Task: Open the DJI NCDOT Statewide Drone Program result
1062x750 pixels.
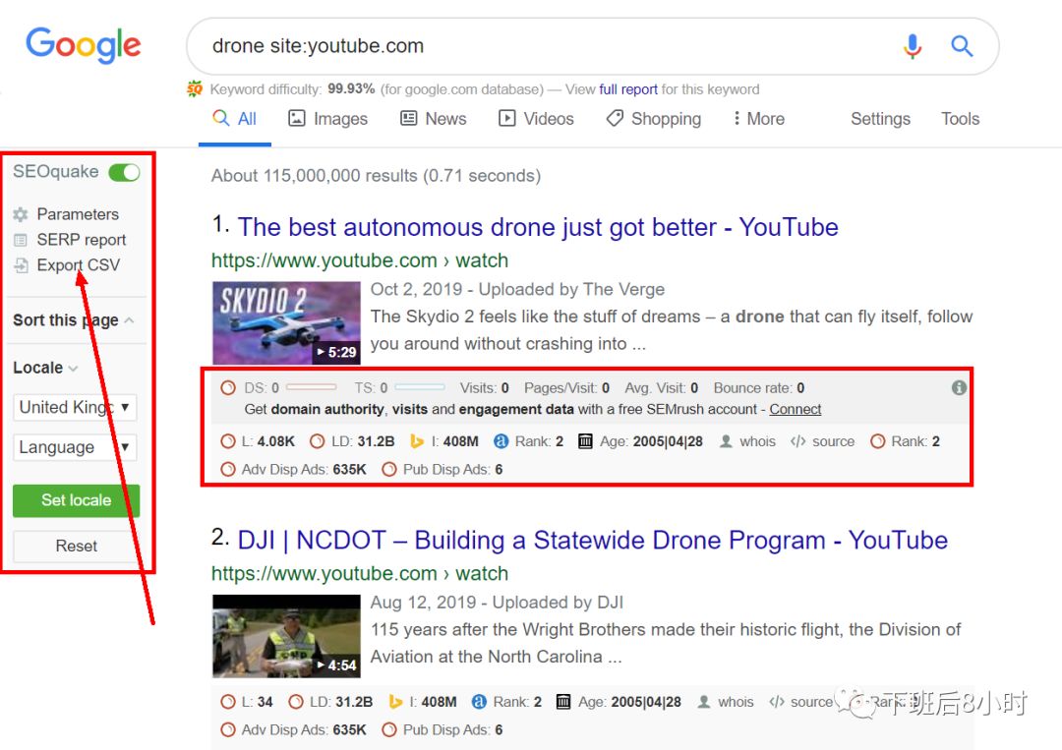Action: click(593, 541)
